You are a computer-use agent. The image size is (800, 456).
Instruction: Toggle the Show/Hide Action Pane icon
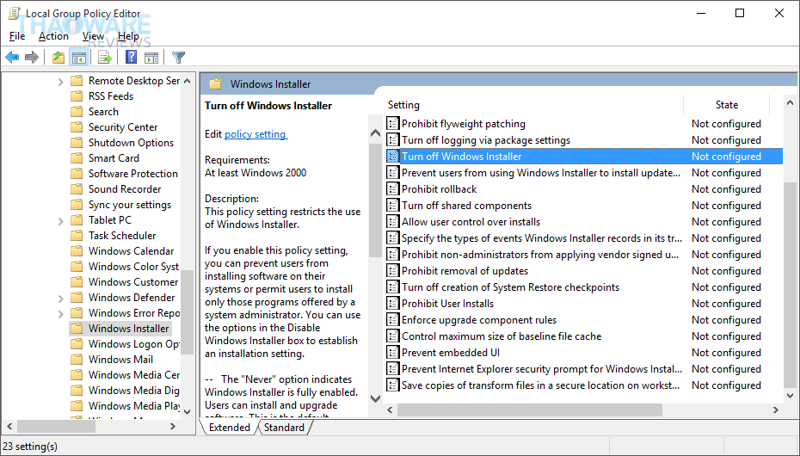(151, 58)
